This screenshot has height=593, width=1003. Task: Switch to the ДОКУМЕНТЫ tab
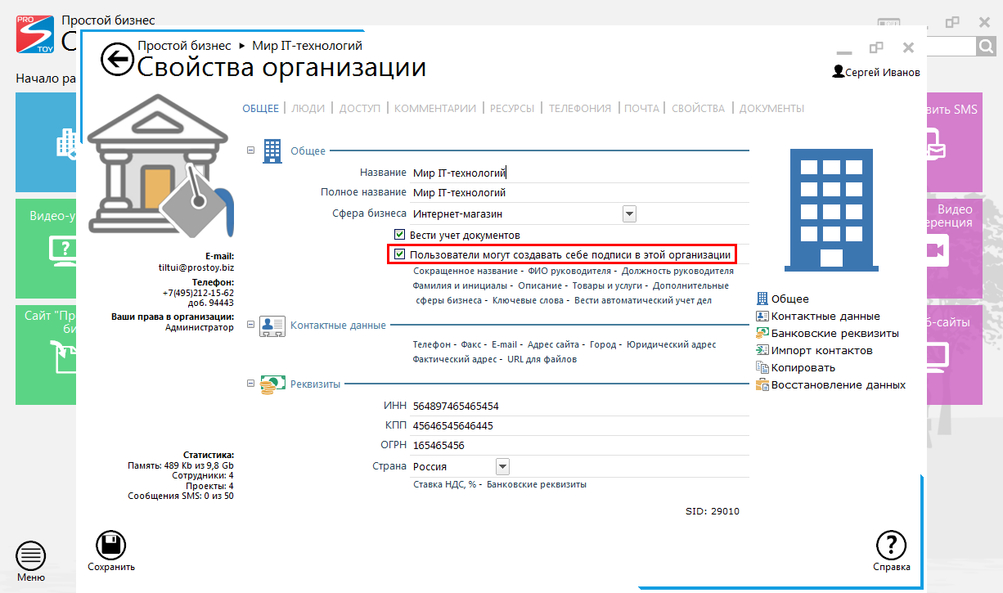tap(771, 108)
